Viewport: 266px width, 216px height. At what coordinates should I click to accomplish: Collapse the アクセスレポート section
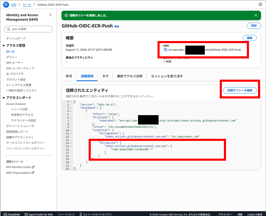coord(3,98)
